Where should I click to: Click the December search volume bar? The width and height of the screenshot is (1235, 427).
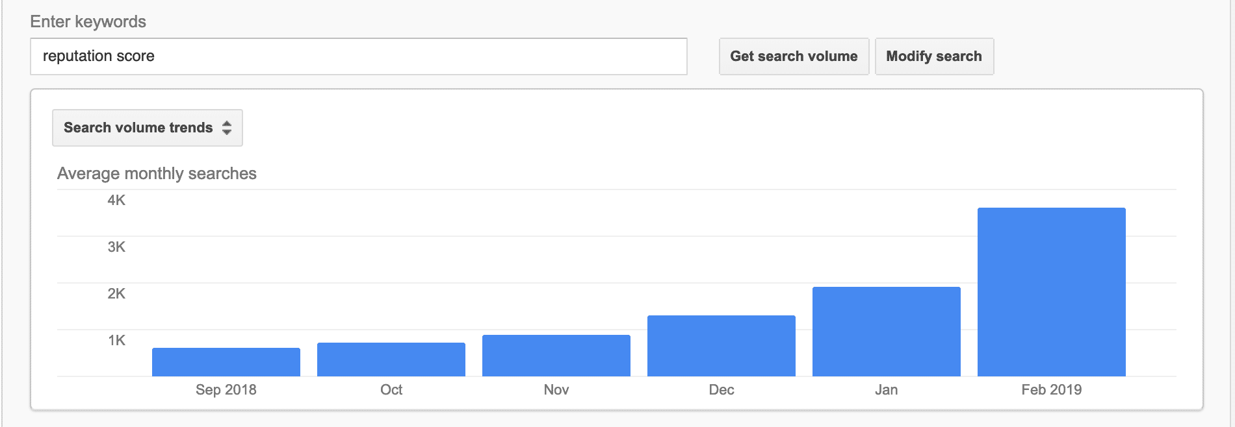[721, 346]
